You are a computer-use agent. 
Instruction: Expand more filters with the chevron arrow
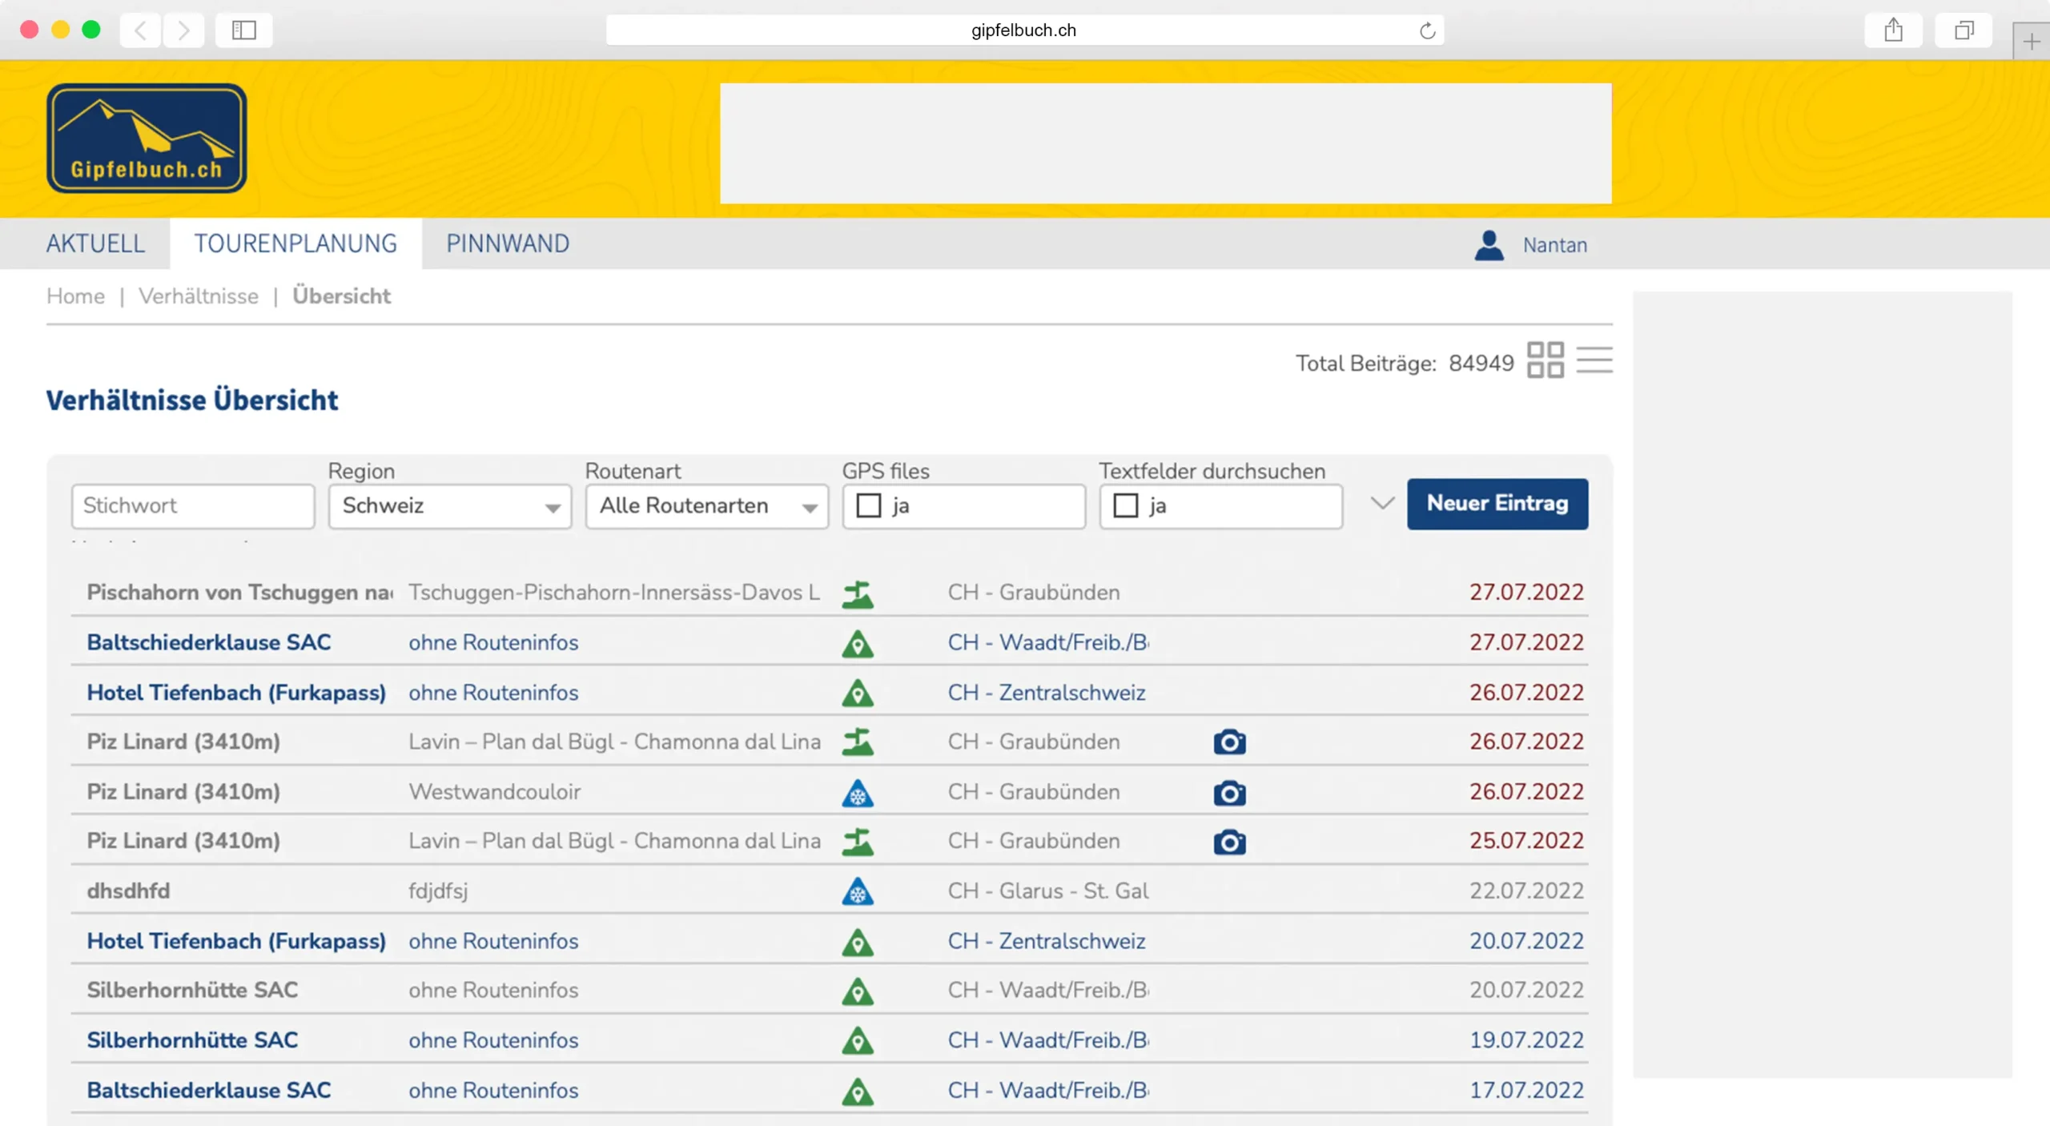[1382, 504]
